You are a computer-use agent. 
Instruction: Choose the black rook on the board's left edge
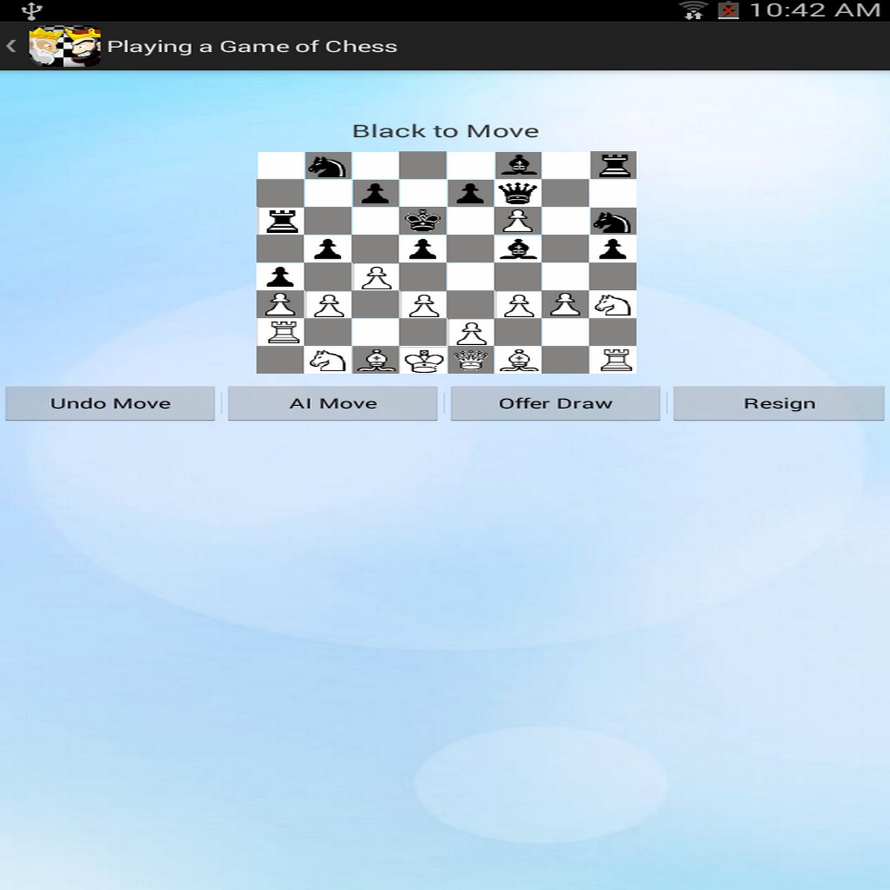[x=281, y=221]
